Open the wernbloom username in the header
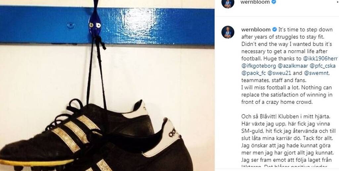Viewport: 339px width, 171px height. pos(255,2)
